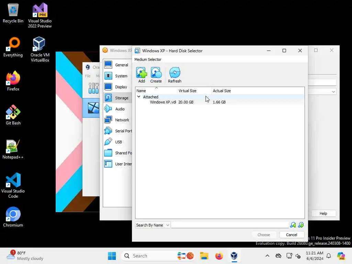Sort by Name column header

coord(156,91)
